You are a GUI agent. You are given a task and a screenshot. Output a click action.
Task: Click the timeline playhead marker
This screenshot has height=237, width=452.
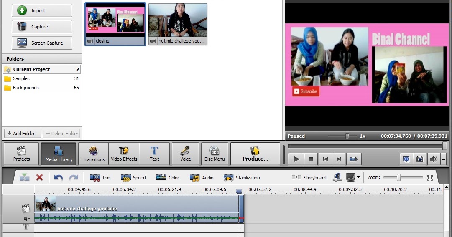pyautogui.click(x=239, y=191)
